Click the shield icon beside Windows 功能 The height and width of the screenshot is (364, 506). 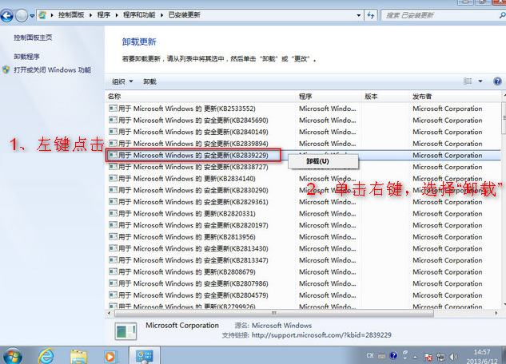(x=6, y=69)
